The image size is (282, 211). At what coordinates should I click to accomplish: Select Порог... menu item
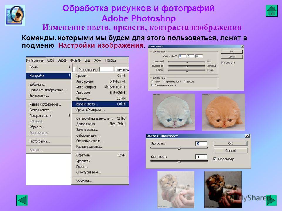[x=100, y=167]
